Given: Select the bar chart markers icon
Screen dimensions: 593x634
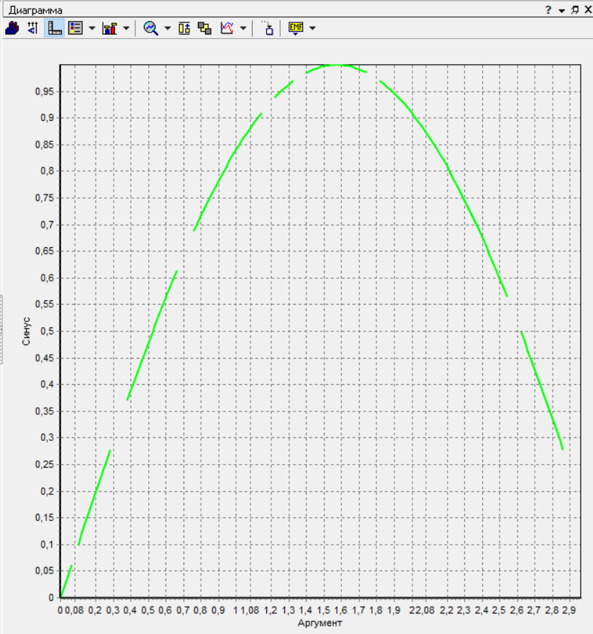Looking at the screenshot, I should [109, 28].
